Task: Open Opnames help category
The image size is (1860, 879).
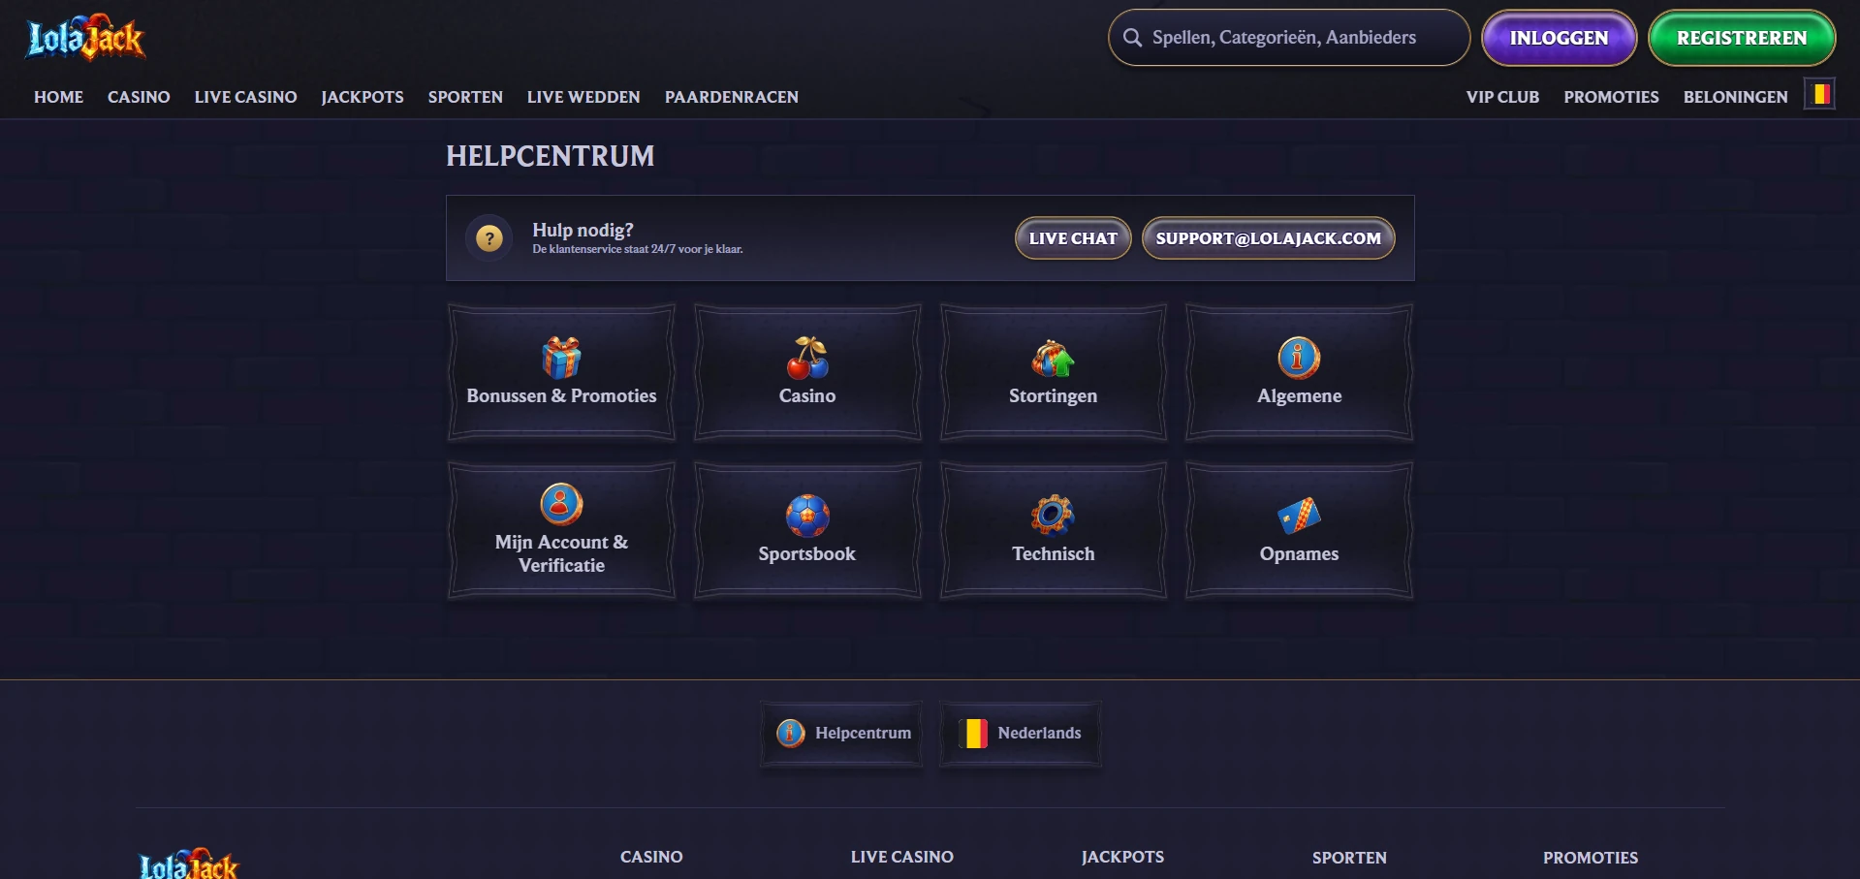Action: click(x=1299, y=530)
